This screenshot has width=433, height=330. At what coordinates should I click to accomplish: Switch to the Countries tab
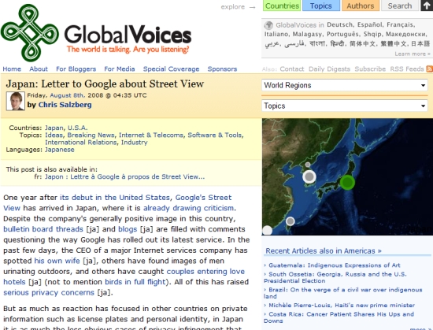pos(282,6)
